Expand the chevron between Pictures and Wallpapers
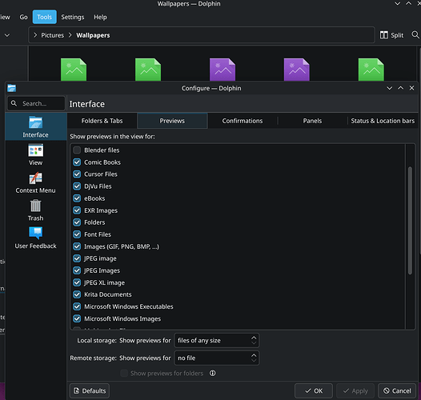This screenshot has width=421, height=400. [x=70, y=35]
